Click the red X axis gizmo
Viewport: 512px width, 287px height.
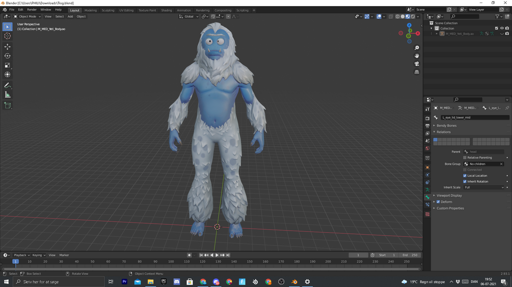tap(418, 34)
